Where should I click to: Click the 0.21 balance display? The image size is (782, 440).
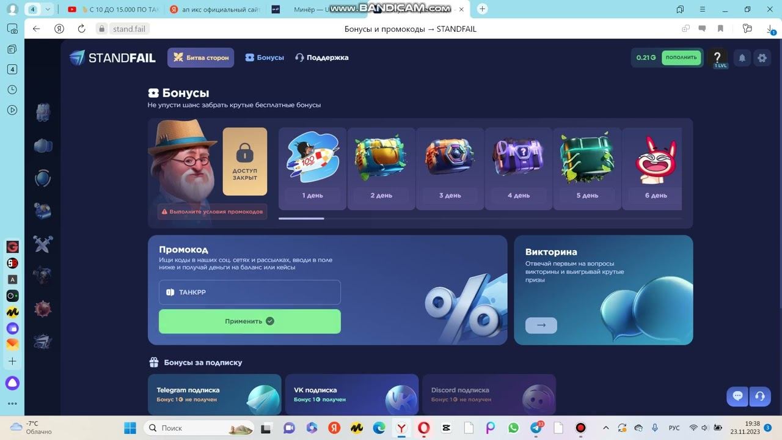point(646,57)
